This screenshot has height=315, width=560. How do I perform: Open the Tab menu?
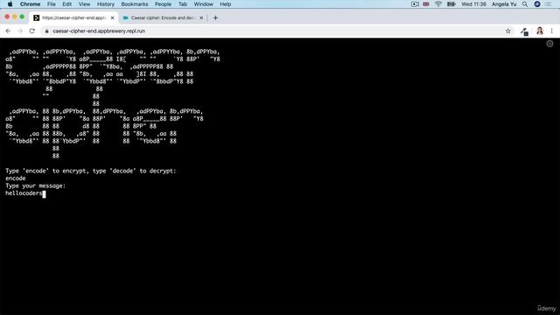pyautogui.click(x=183, y=4)
